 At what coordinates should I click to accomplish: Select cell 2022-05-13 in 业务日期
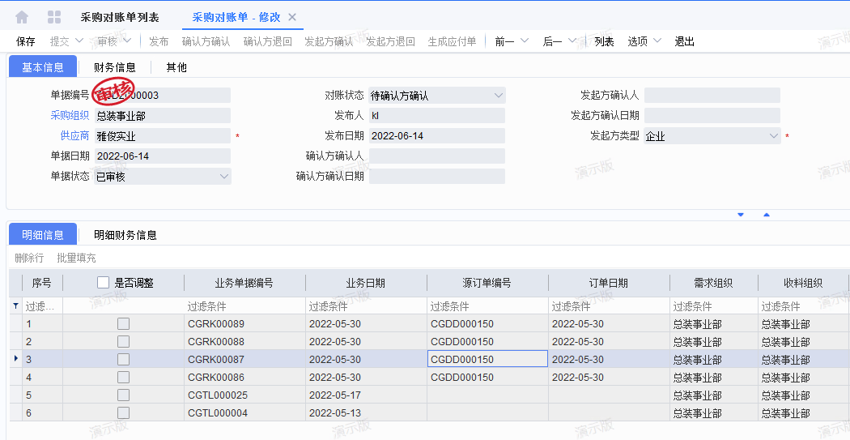[x=366, y=413]
